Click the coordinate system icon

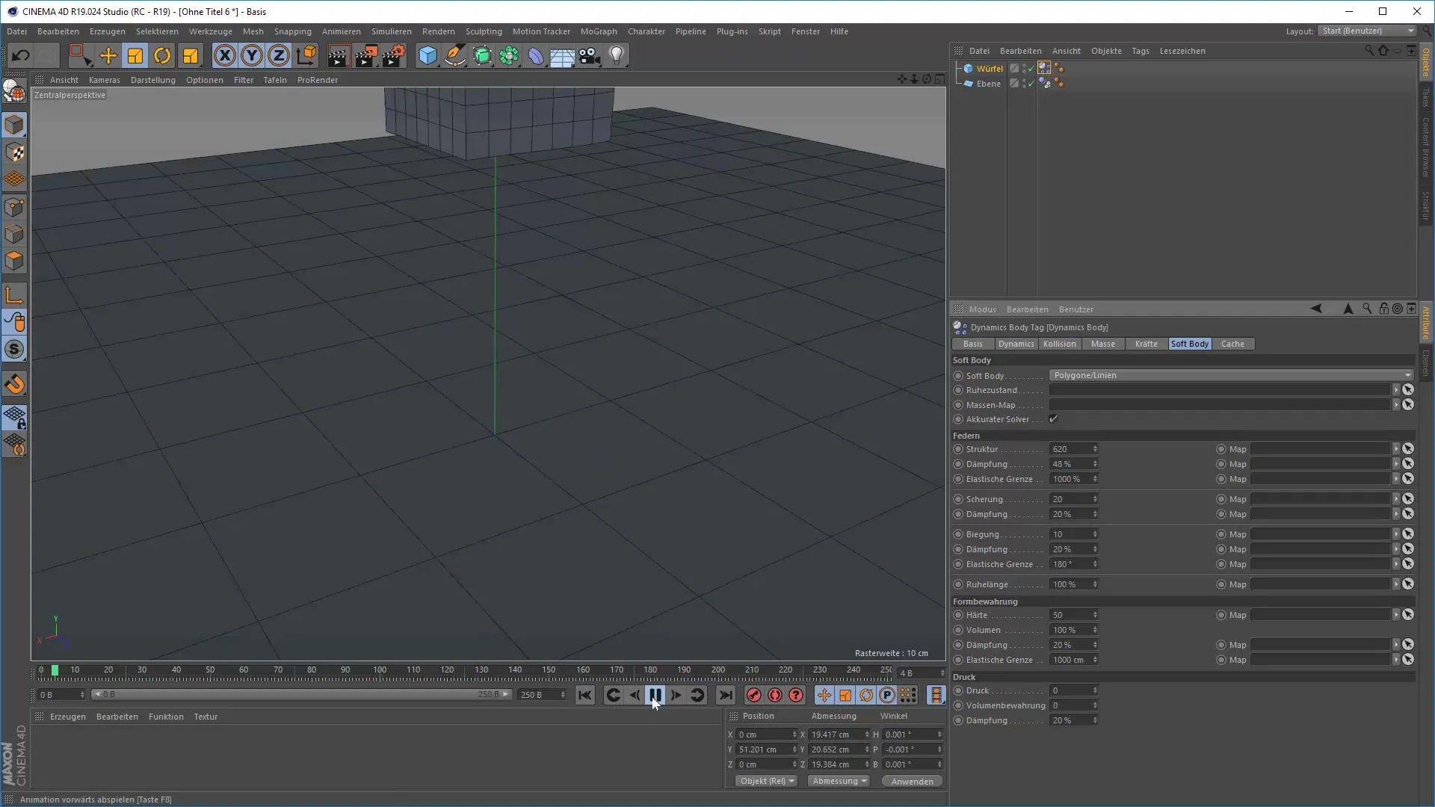point(306,55)
